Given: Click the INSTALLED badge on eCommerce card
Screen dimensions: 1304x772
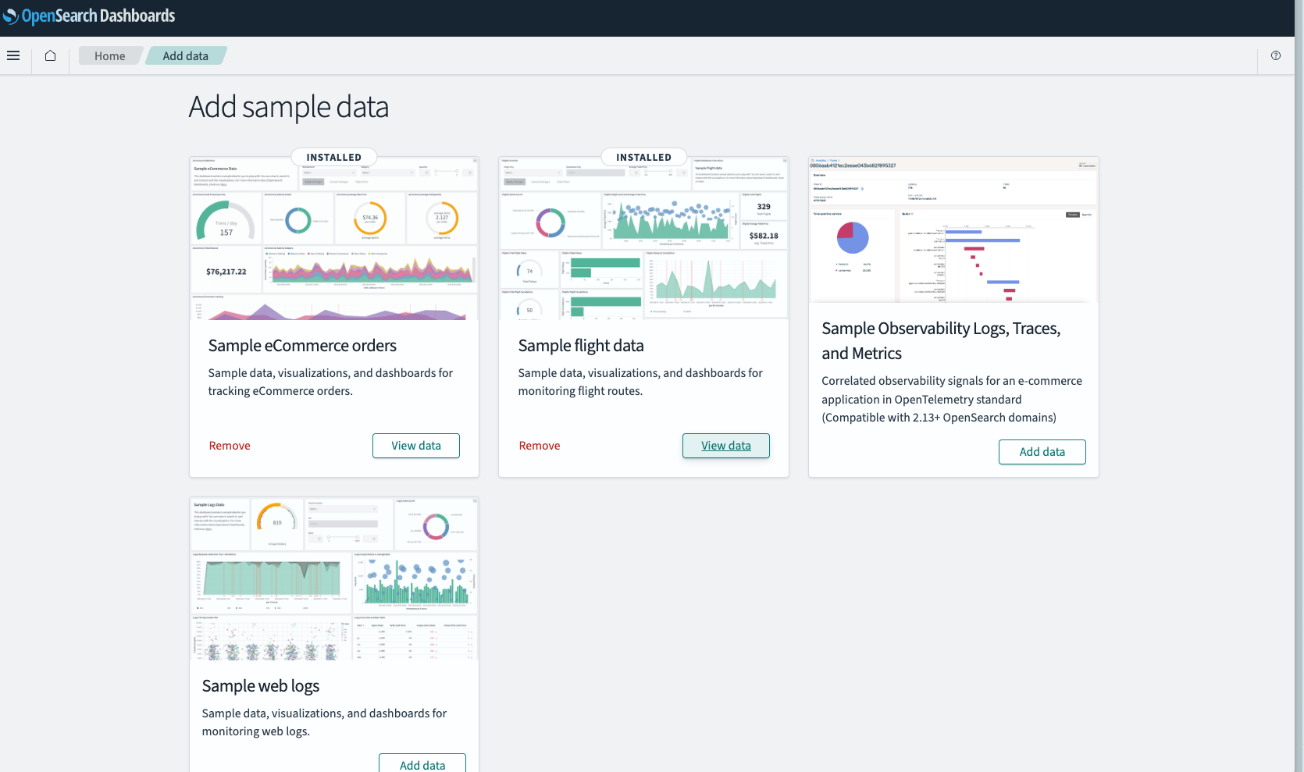Looking at the screenshot, I should [x=334, y=157].
